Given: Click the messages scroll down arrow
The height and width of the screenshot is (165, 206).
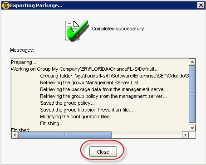Looking at the screenshot, I should click(x=192, y=128).
